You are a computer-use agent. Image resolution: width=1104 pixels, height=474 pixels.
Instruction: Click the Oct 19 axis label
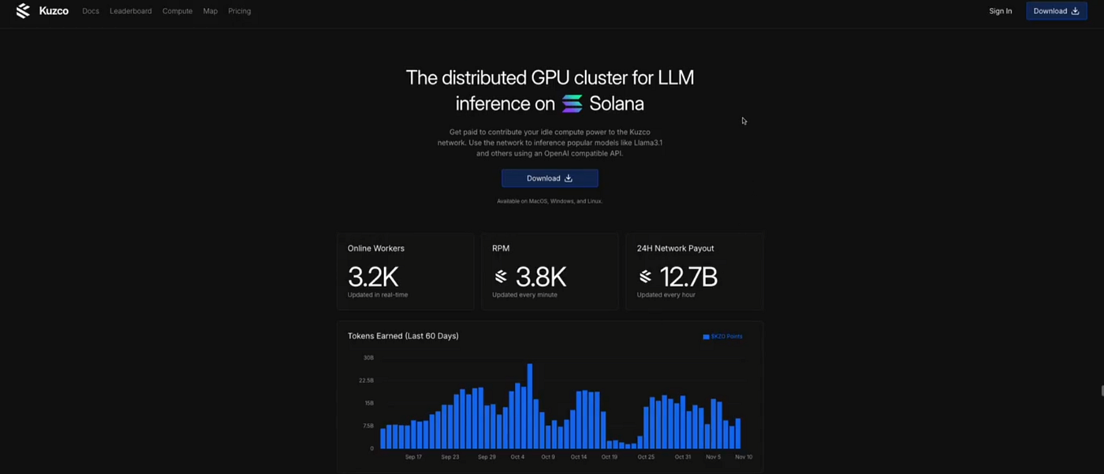[x=610, y=457]
